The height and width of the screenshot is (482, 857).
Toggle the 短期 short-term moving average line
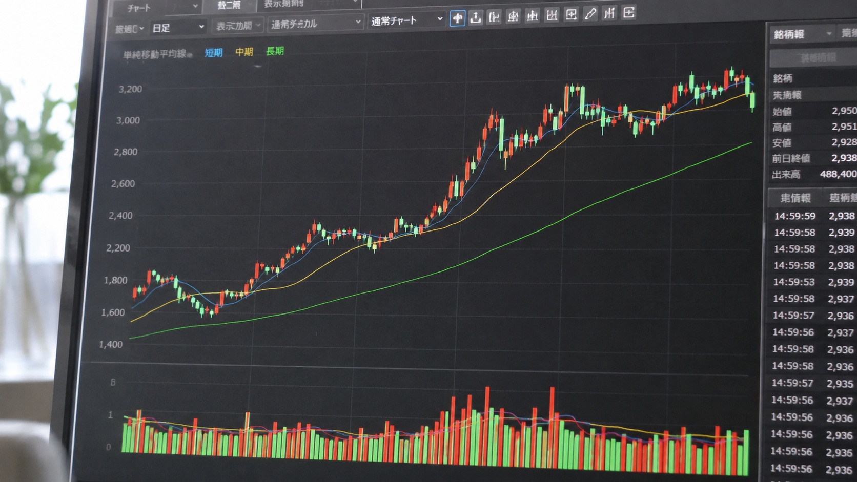[x=214, y=53]
